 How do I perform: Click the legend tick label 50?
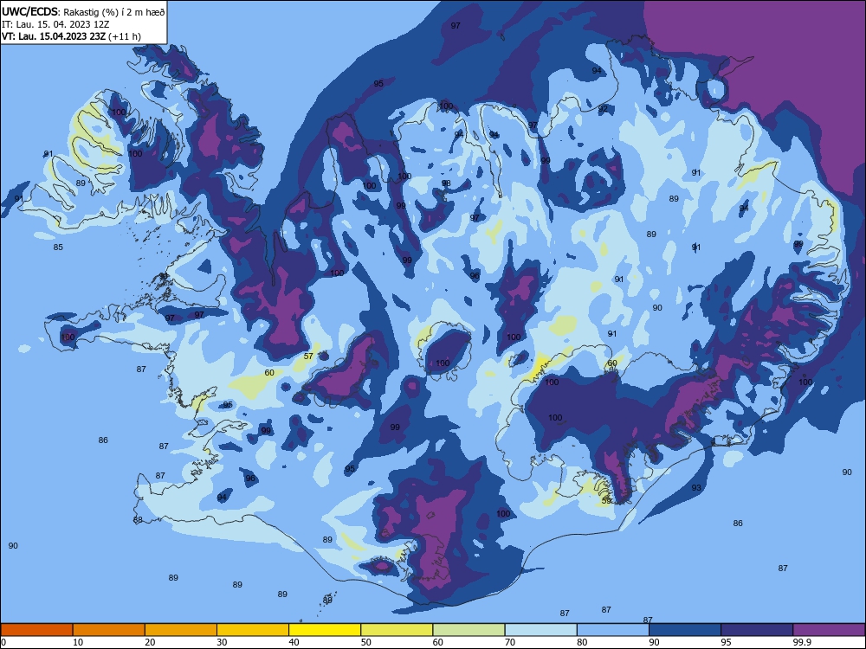click(365, 642)
